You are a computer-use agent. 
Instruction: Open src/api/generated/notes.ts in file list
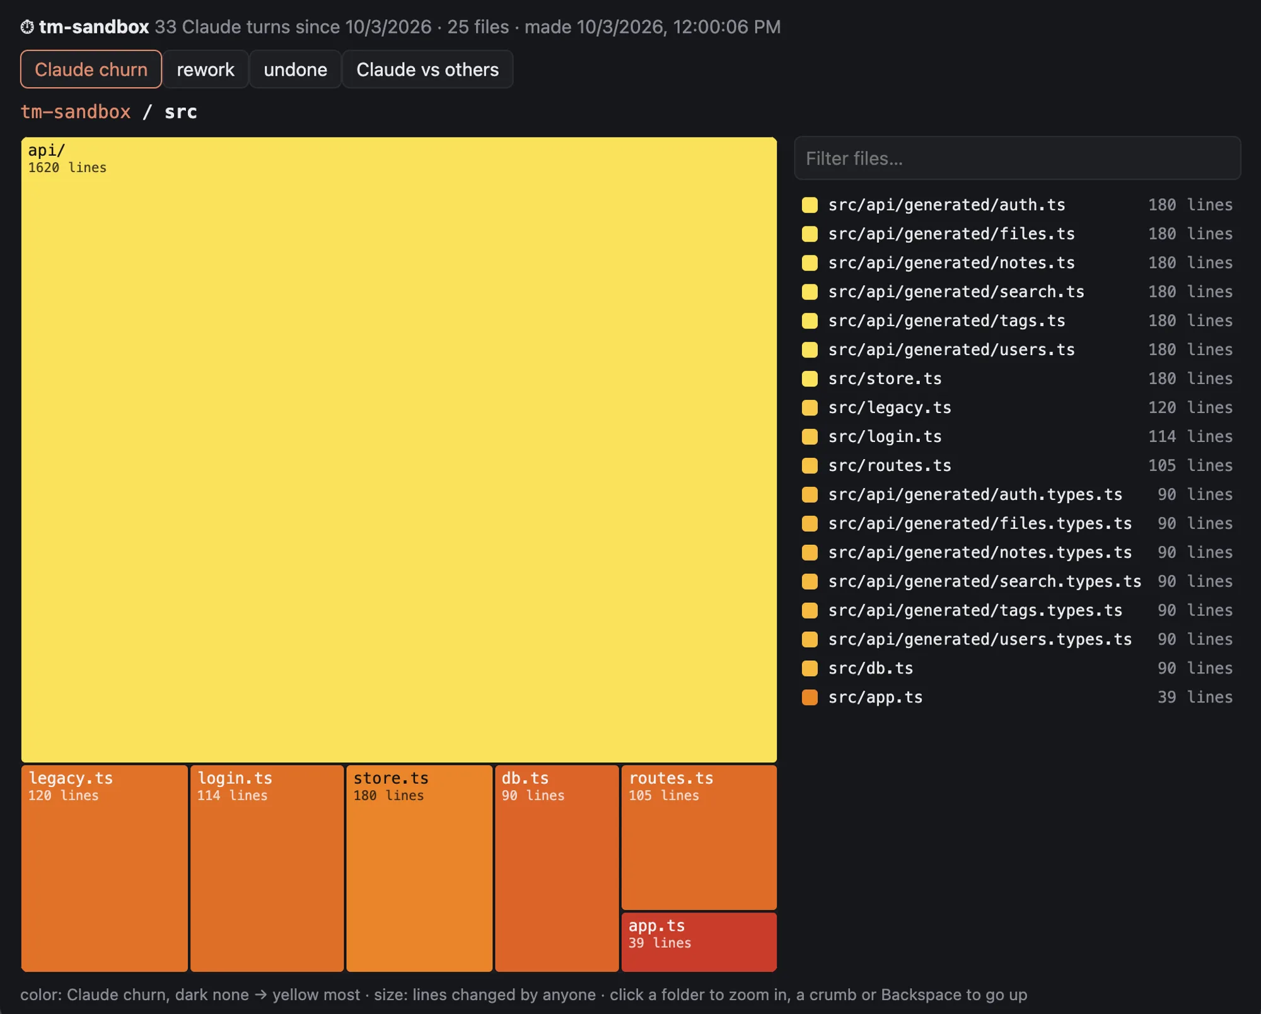pyautogui.click(x=1018, y=263)
